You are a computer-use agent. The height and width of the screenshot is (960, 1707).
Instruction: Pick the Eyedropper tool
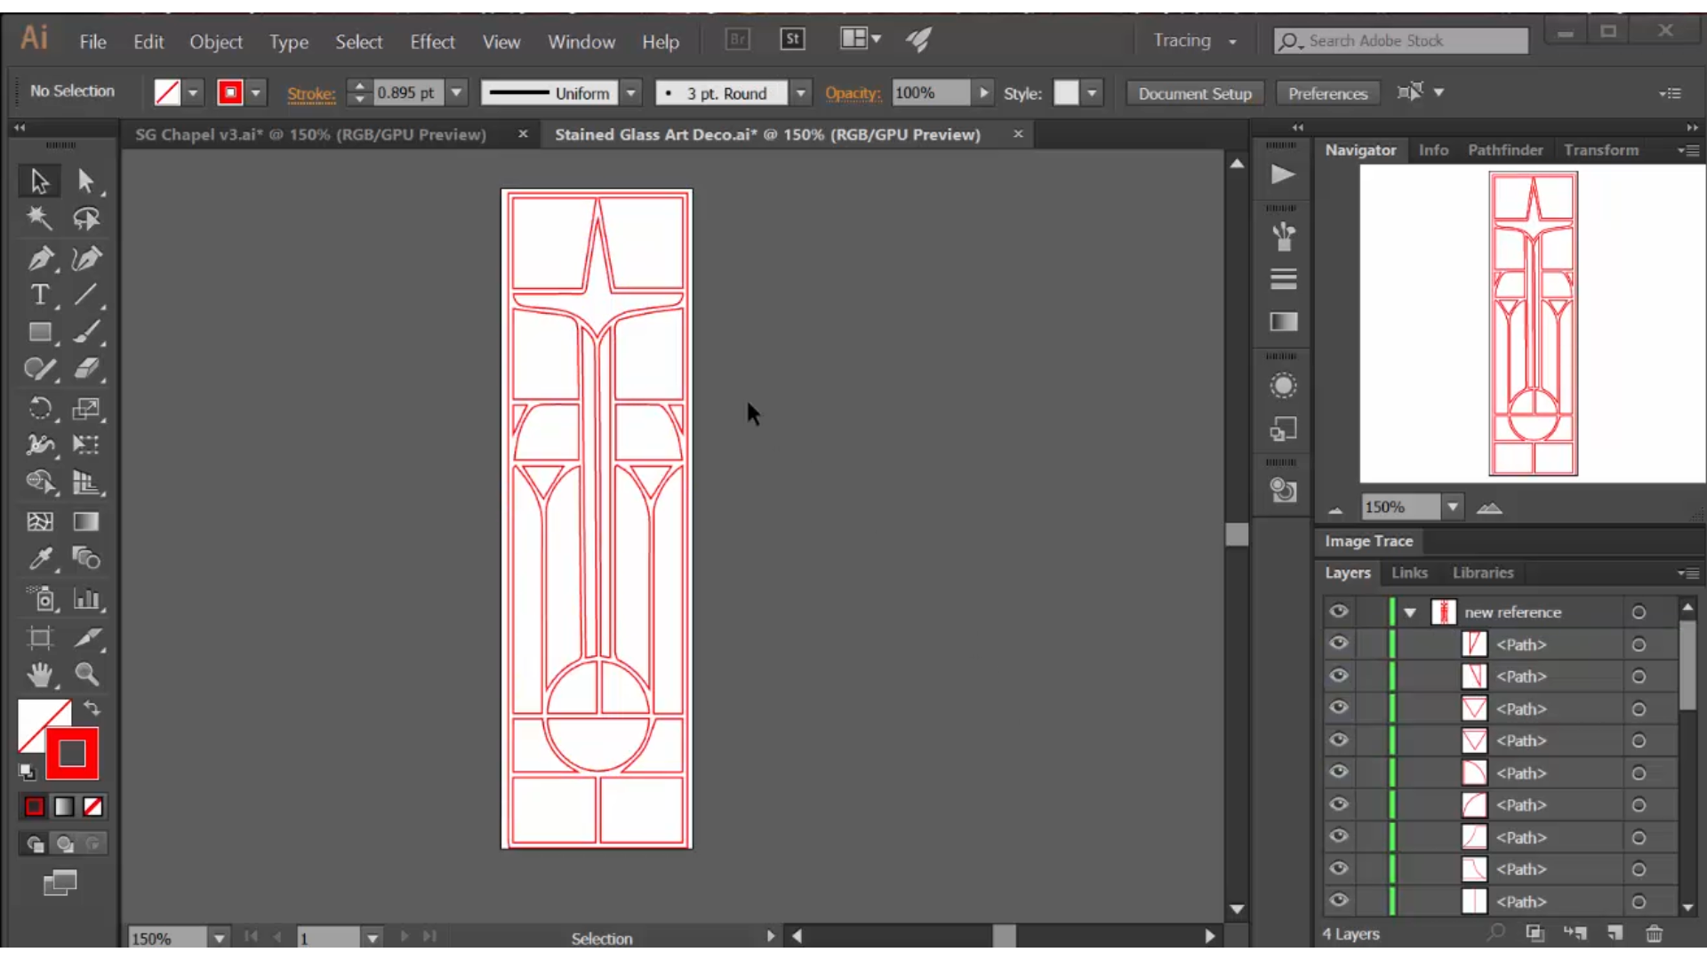click(40, 559)
